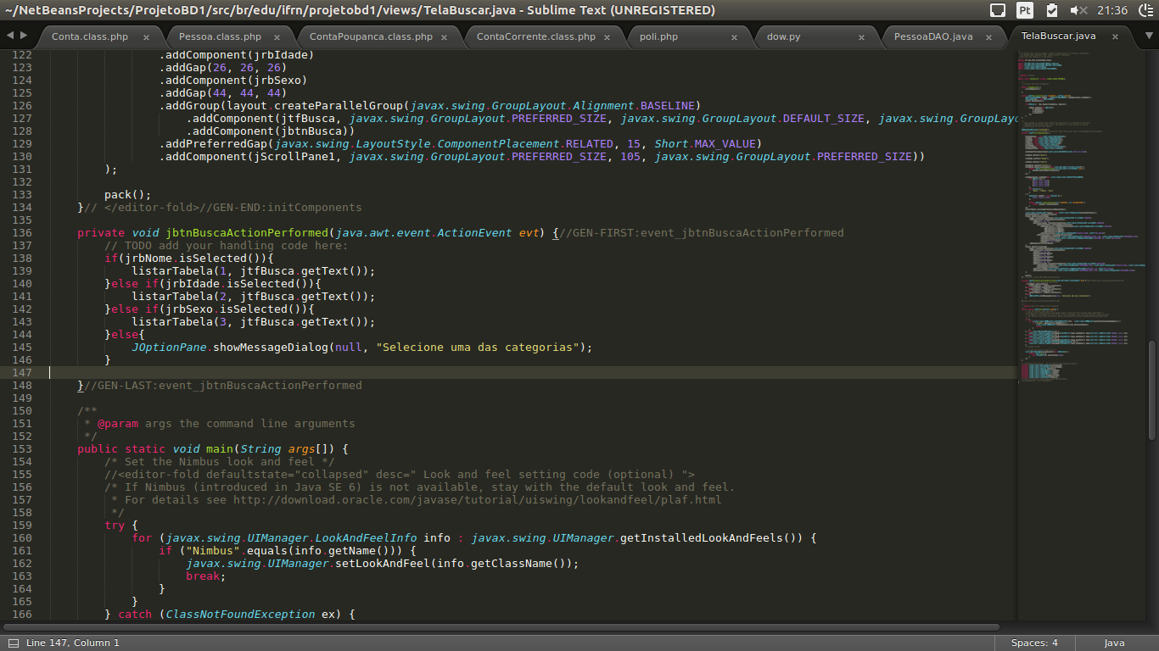Click the battery status icon in tray
Image resolution: width=1159 pixels, height=651 pixels.
tap(1052, 10)
